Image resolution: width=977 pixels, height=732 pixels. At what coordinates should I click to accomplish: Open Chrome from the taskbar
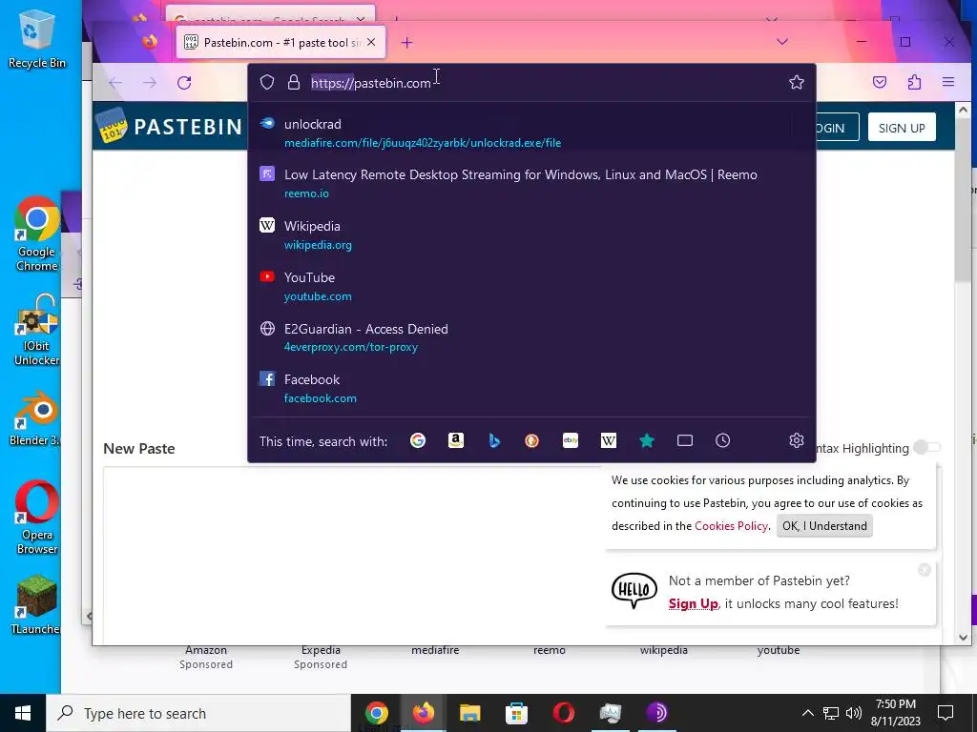[x=376, y=713]
